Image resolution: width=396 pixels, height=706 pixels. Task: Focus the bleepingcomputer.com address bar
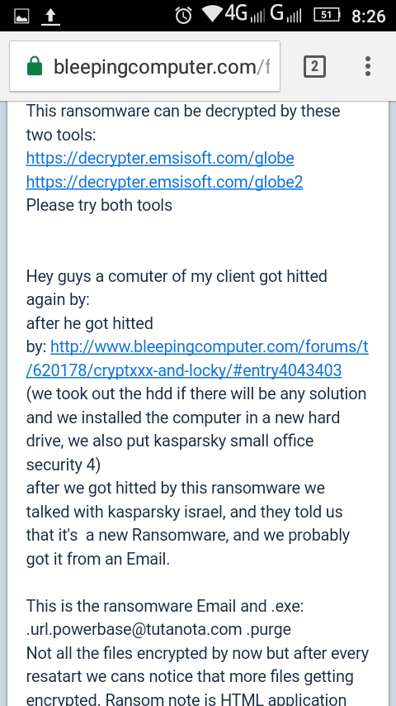coord(144,66)
